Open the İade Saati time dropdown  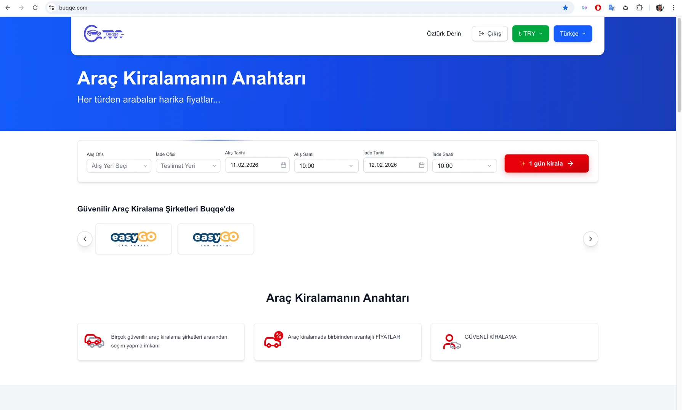coord(464,166)
